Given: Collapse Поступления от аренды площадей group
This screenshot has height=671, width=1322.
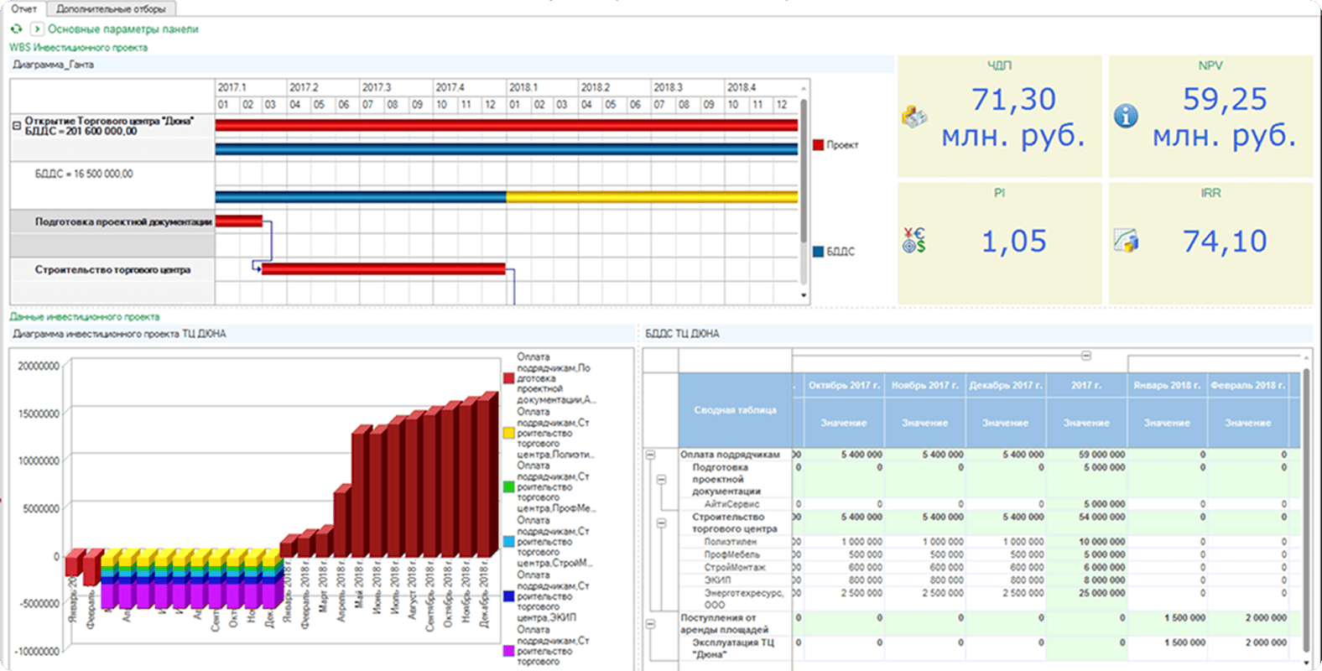Looking at the screenshot, I should point(650,624).
